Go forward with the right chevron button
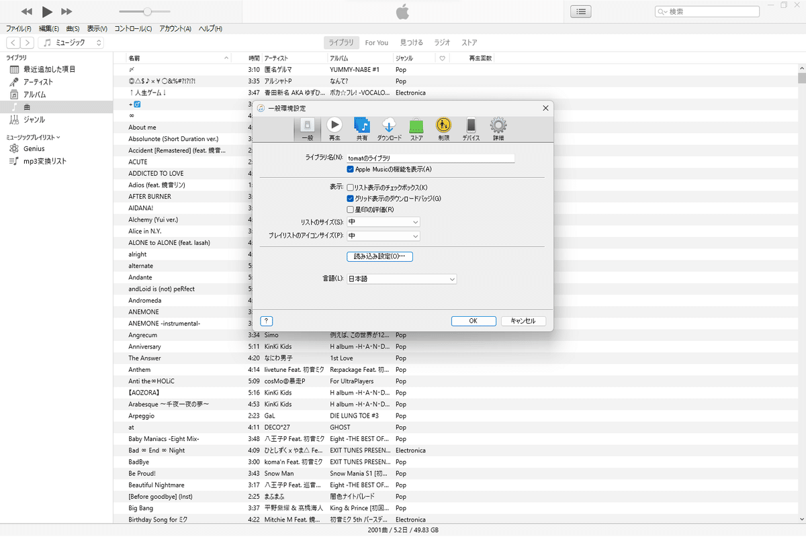The image size is (806, 537). pyautogui.click(x=28, y=43)
